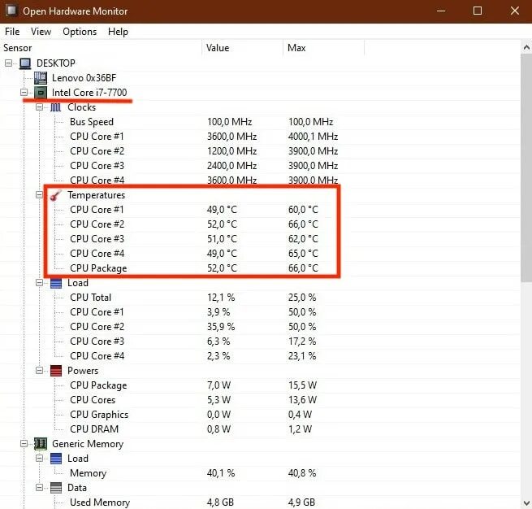Open the Options menu
The image size is (532, 509).
[80, 32]
